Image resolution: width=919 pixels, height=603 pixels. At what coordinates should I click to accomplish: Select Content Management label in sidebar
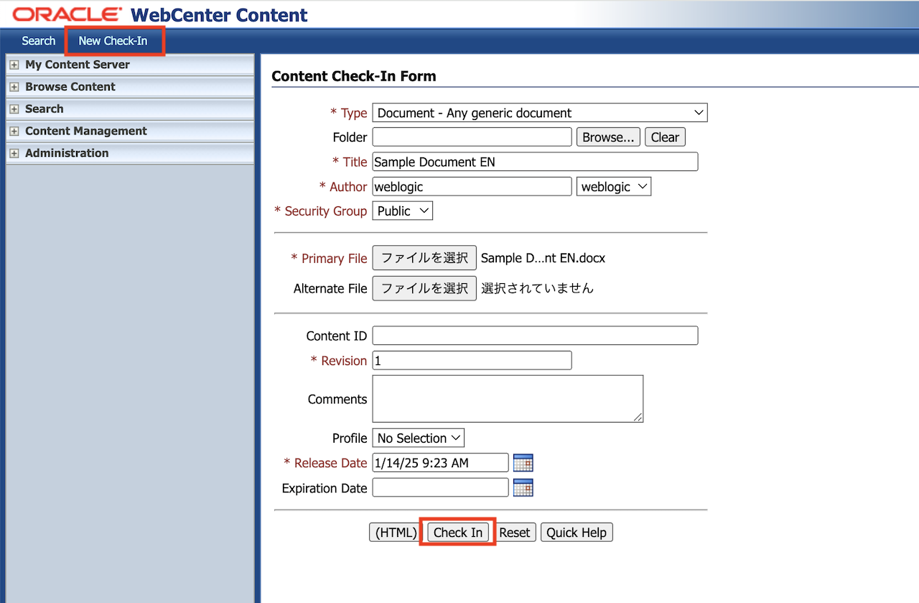pos(86,132)
